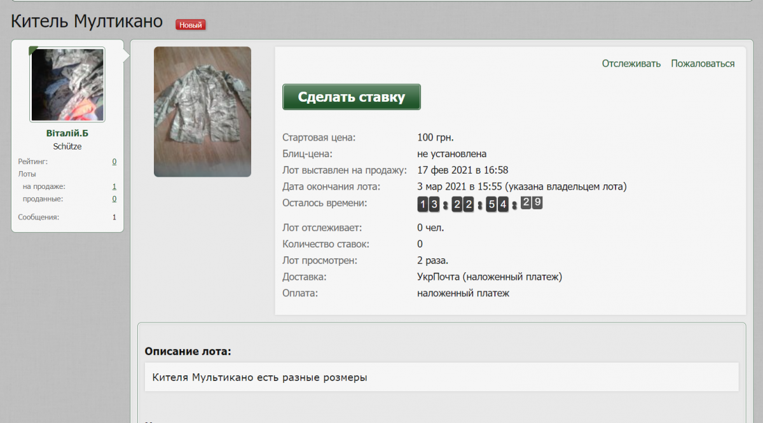Click the seller's Сообщения count
This screenshot has height=423, width=763.
click(114, 217)
